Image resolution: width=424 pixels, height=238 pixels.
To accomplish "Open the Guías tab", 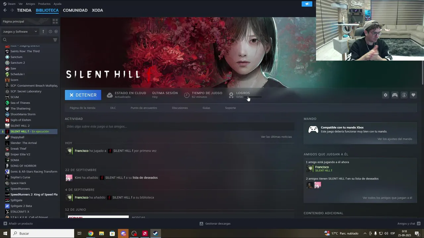I will 206,108.
